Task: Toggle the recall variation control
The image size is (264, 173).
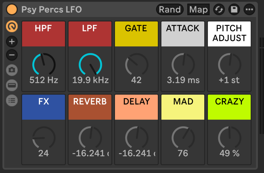Action: click(x=12, y=85)
